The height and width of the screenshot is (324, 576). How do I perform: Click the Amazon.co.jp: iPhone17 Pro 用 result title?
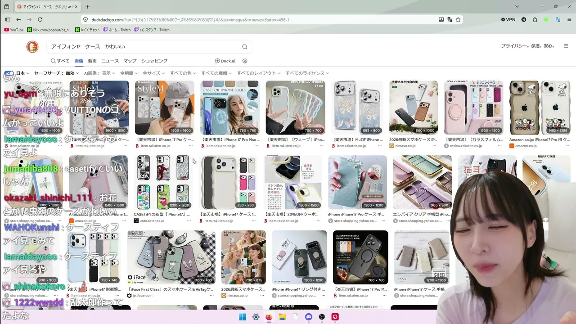click(540, 139)
